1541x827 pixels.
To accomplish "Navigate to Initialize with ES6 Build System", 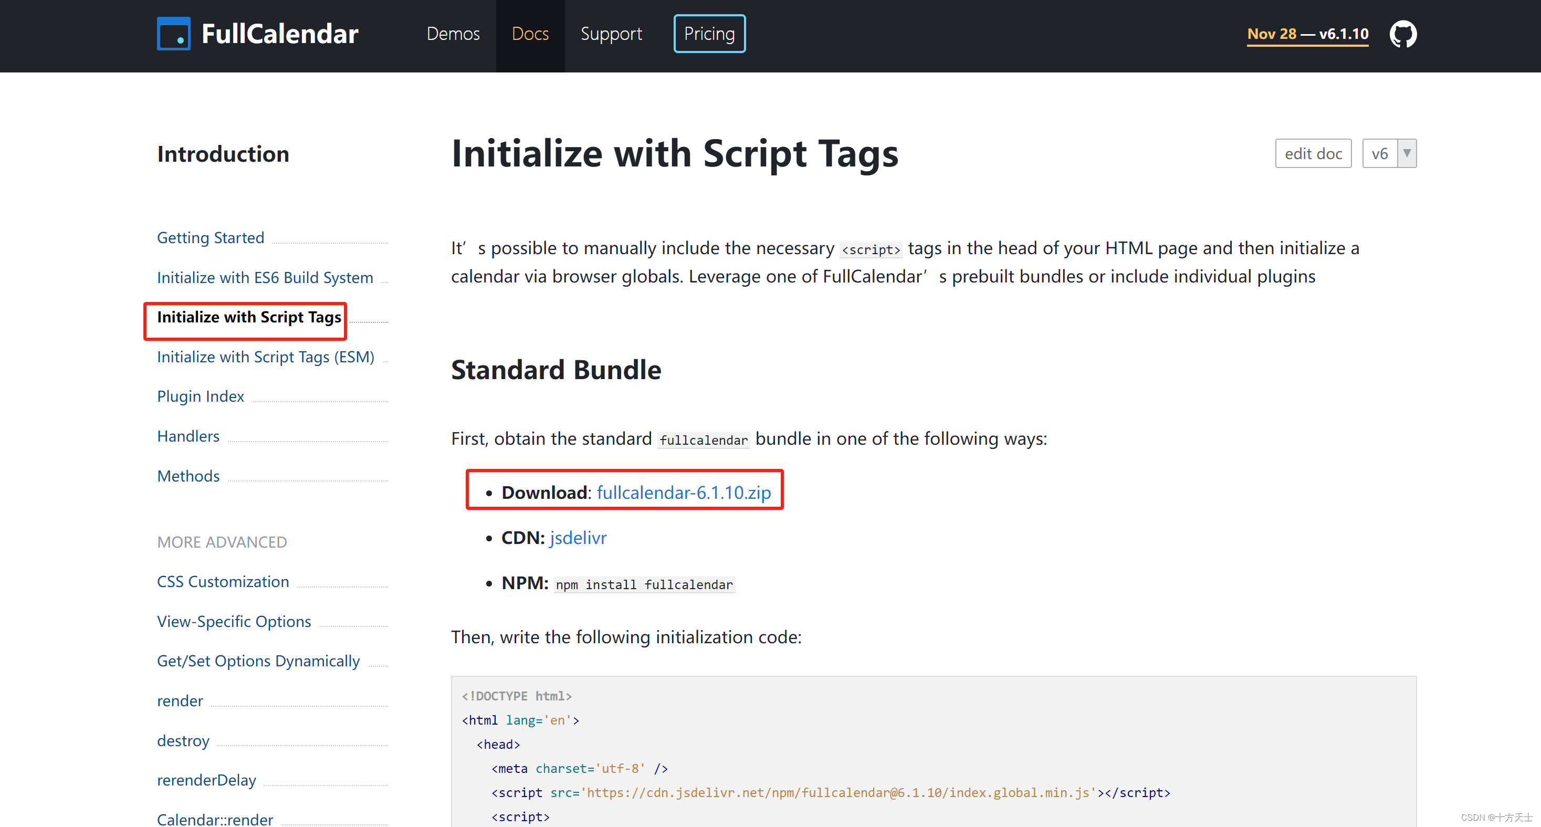I will coord(265,277).
